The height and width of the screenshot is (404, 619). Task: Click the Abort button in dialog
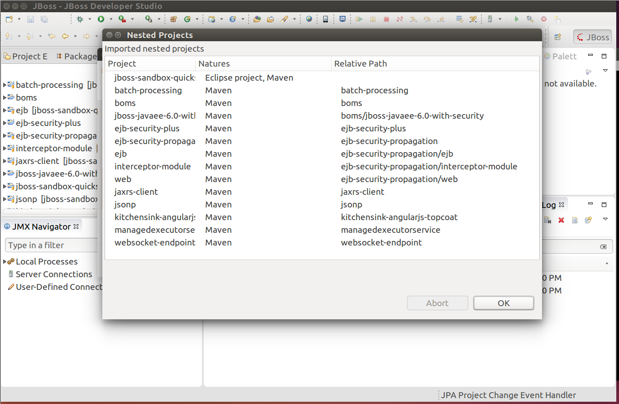coord(437,303)
